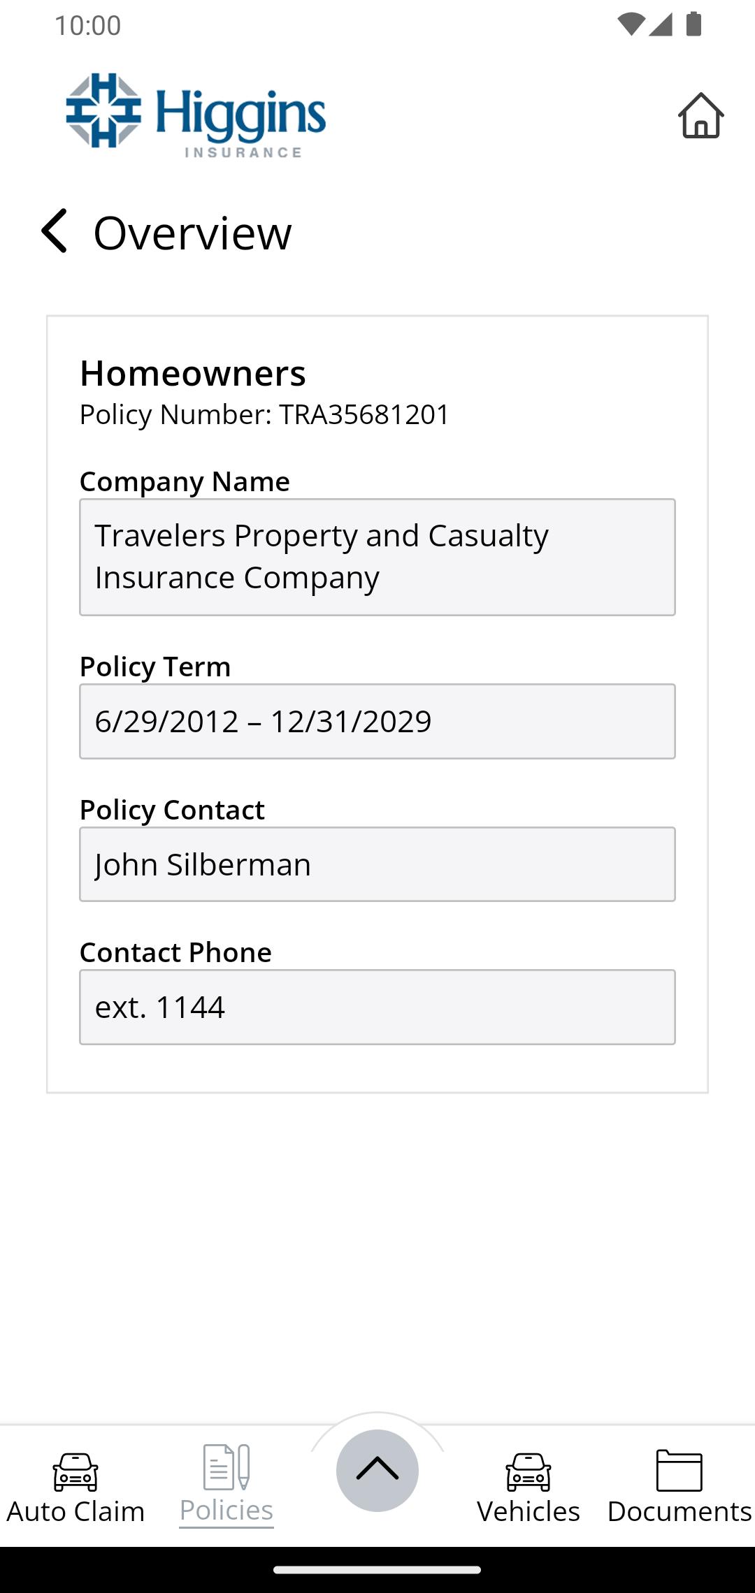Tap the Home icon
This screenshot has height=1593, width=755.
point(700,116)
